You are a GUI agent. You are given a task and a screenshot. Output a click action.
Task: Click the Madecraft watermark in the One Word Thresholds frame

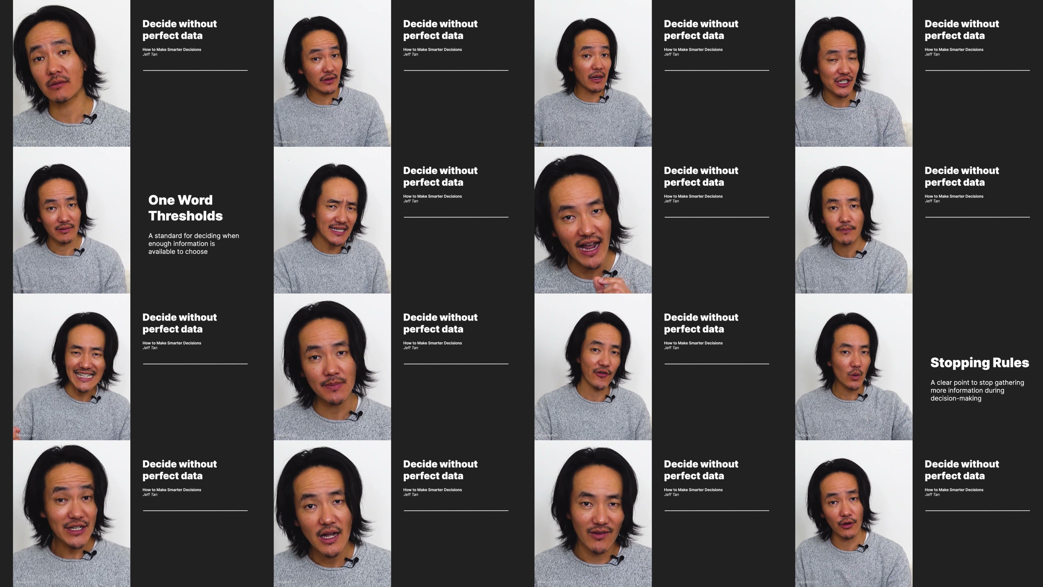pyautogui.click(x=27, y=288)
